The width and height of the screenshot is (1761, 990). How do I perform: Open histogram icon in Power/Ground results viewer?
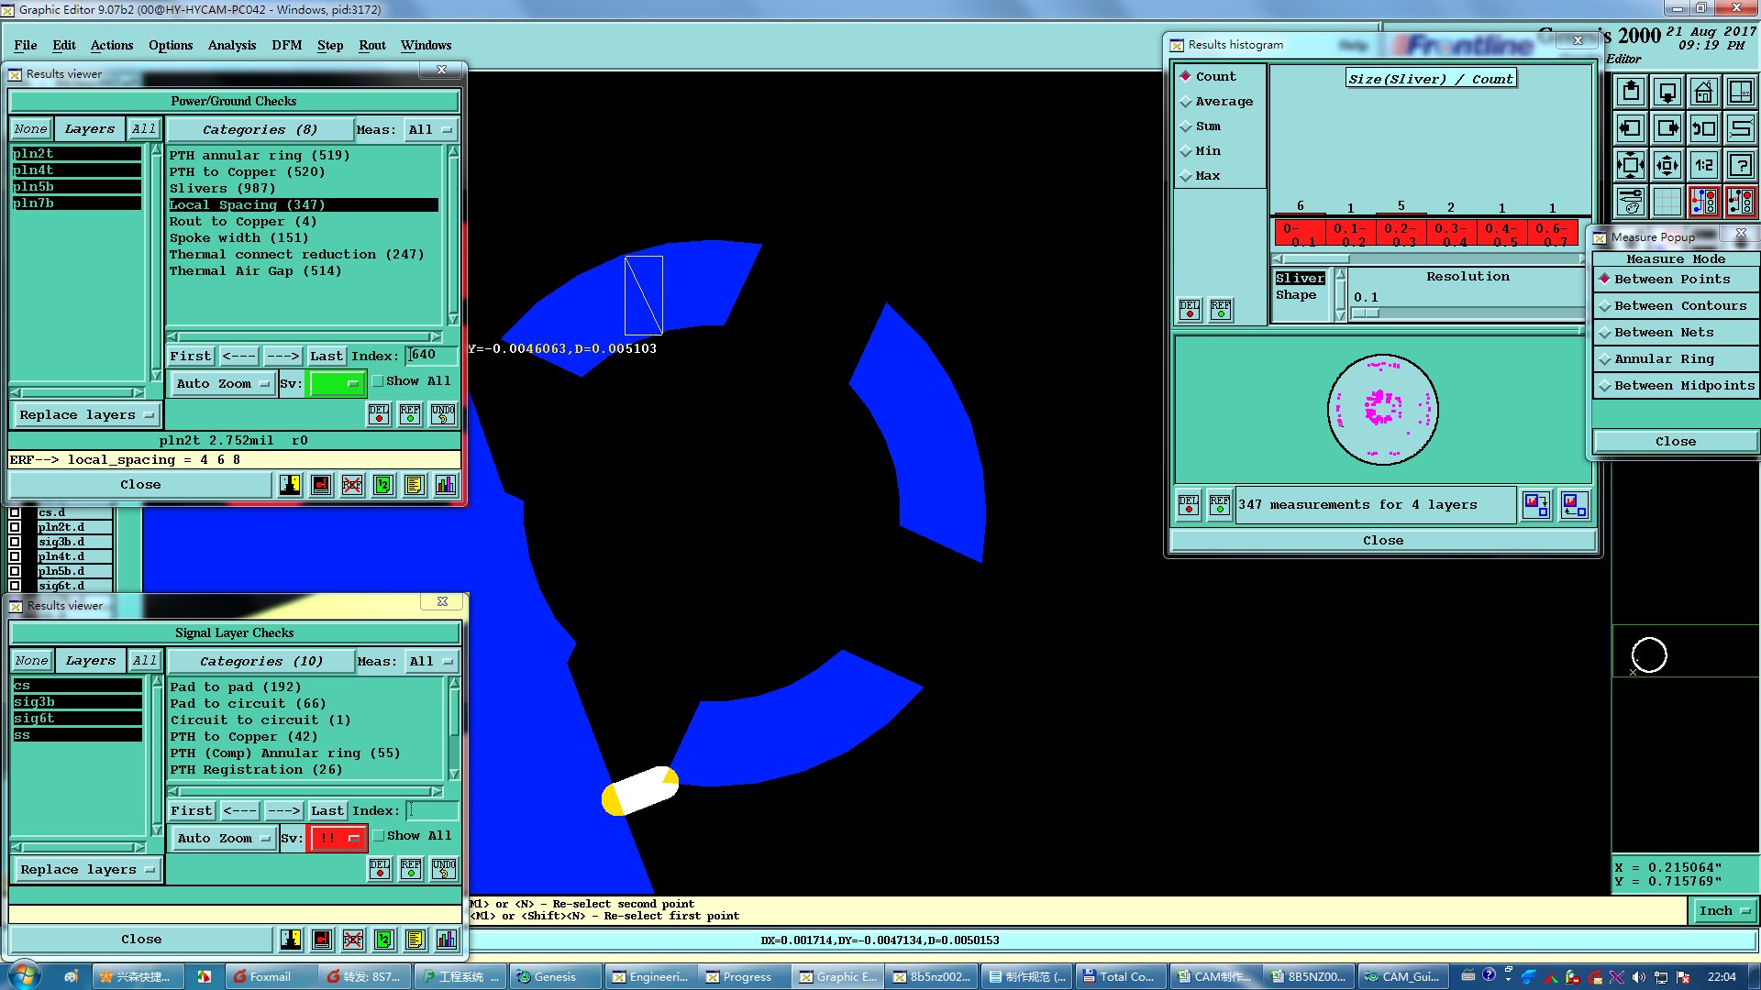pyautogui.click(x=446, y=485)
